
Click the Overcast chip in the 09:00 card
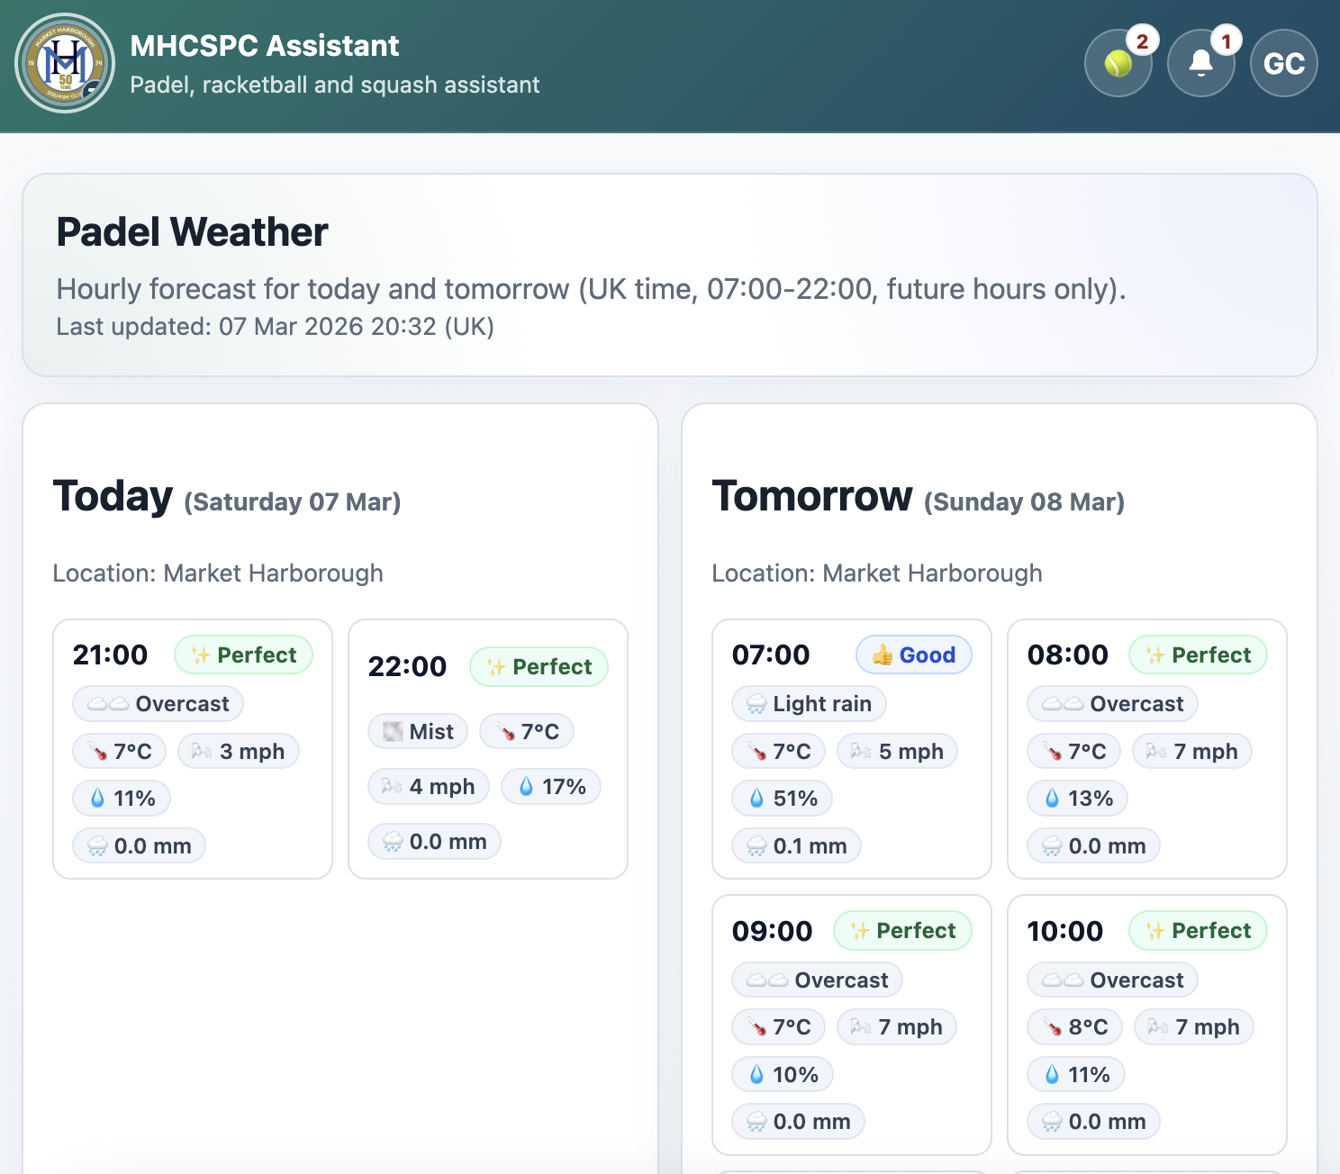817,980
